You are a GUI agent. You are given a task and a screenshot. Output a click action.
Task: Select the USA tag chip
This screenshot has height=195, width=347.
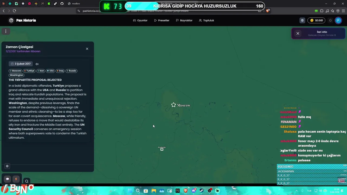point(50,71)
